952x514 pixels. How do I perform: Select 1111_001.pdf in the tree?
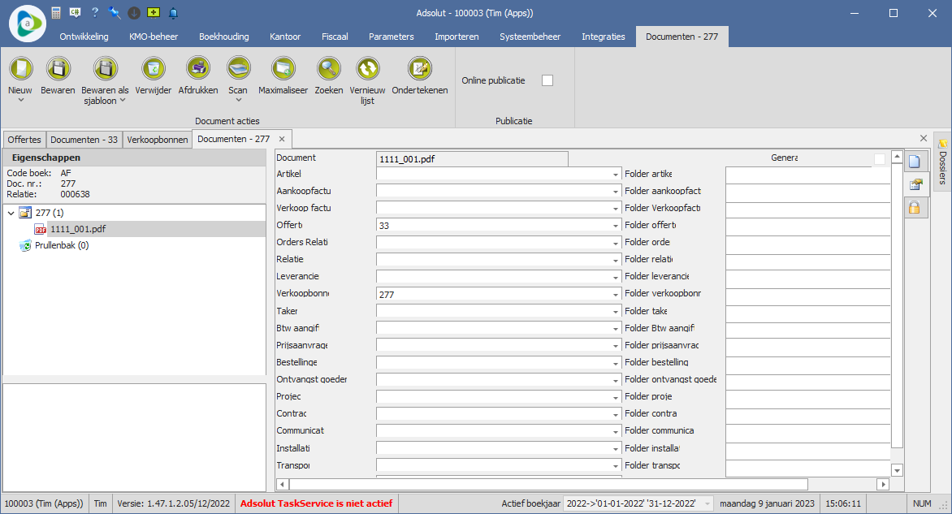77,230
